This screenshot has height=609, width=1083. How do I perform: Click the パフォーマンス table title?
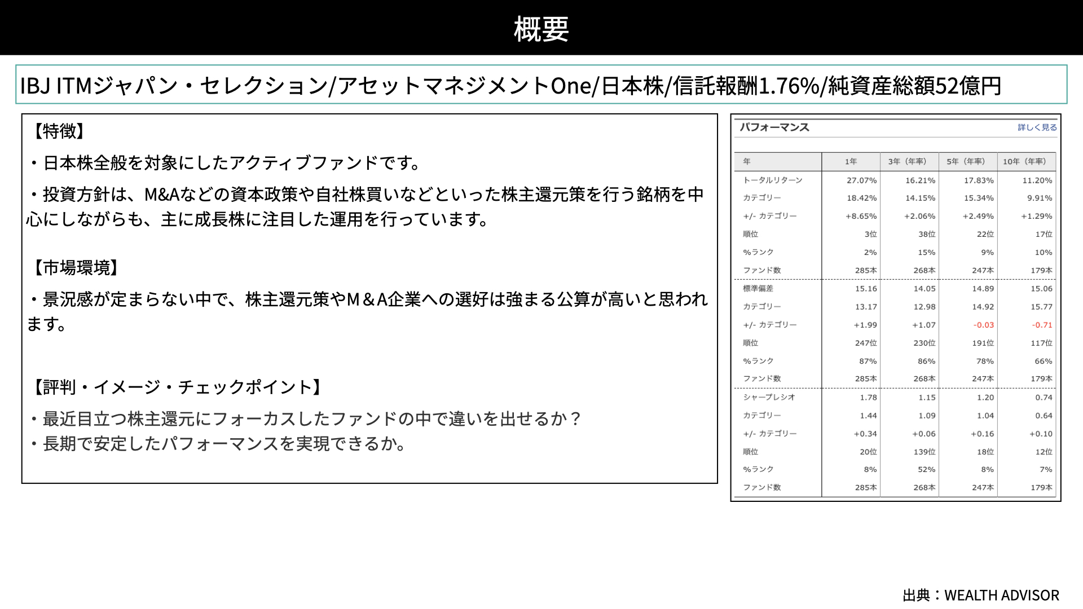click(x=774, y=127)
